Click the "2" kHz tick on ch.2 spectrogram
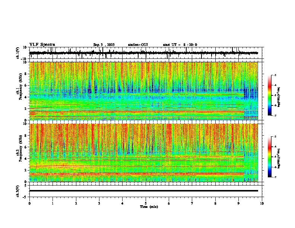The height and width of the screenshot is (228, 295). pos(26,170)
